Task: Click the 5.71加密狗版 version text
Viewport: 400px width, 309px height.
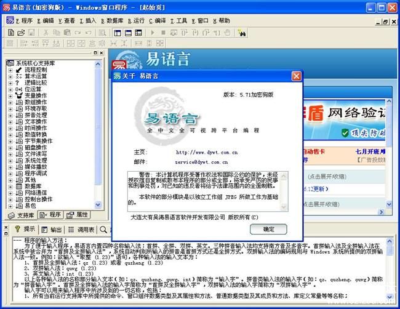Action: [x=257, y=95]
